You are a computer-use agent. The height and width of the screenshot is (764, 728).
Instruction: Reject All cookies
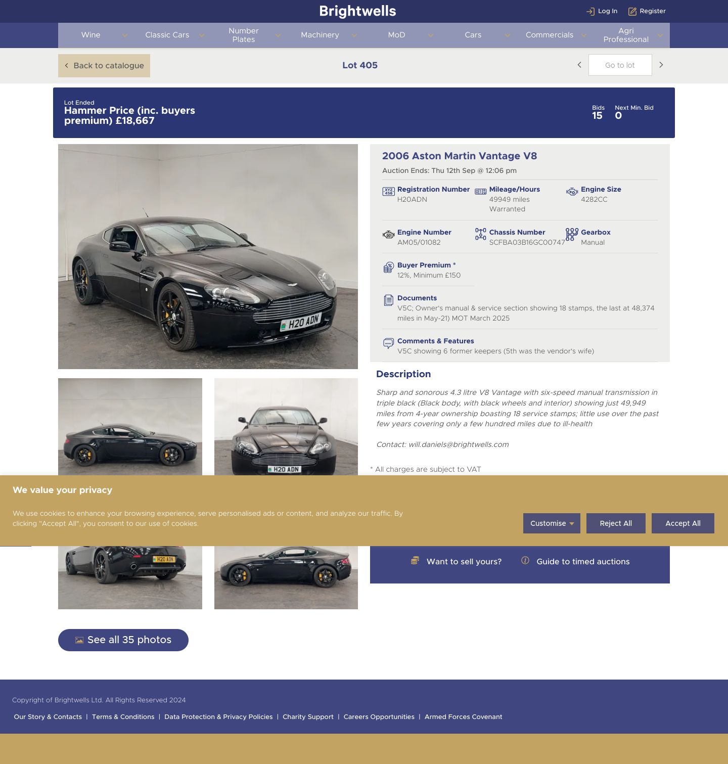616,523
